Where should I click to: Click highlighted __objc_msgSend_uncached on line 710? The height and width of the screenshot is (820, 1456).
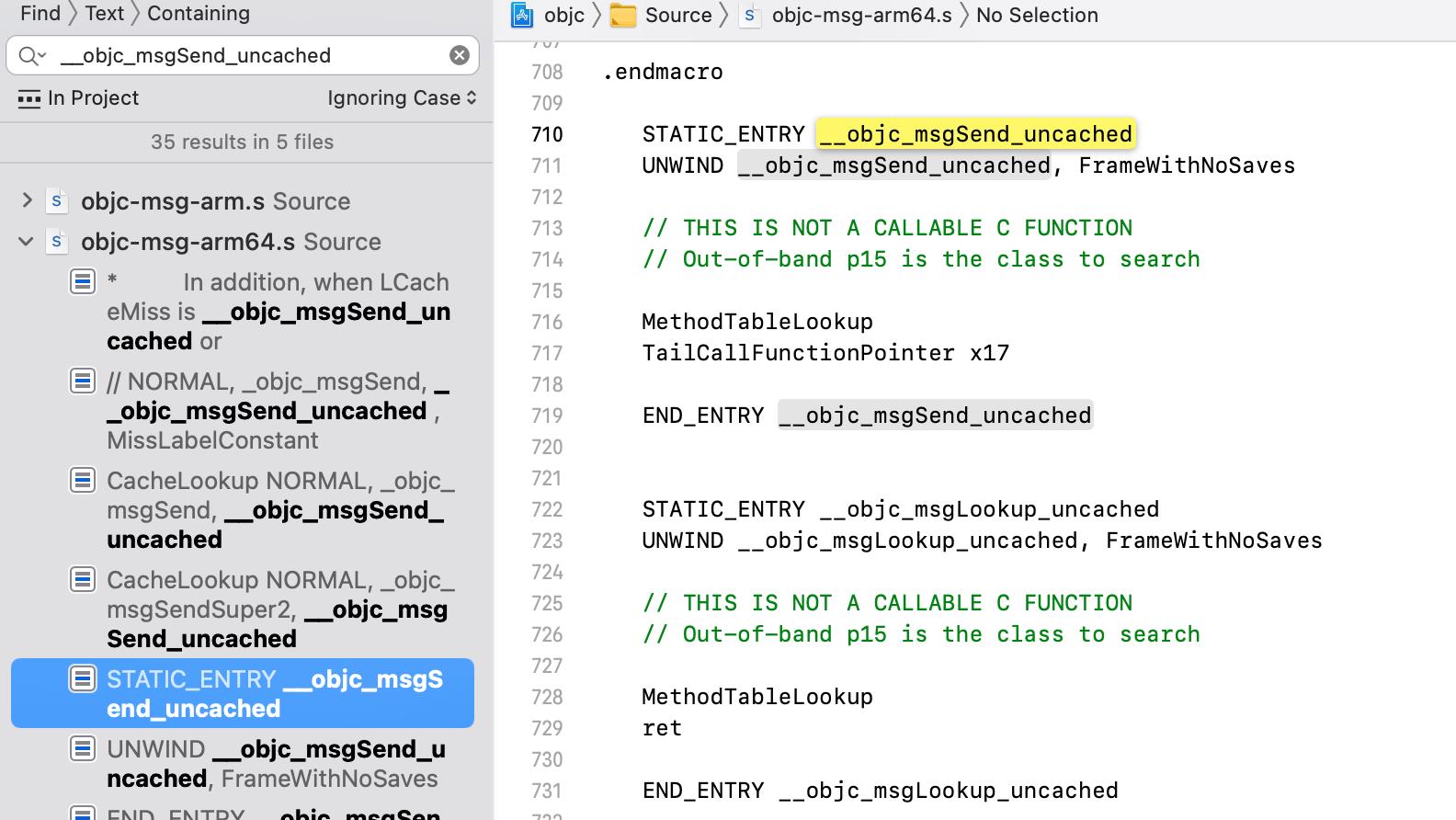click(975, 134)
